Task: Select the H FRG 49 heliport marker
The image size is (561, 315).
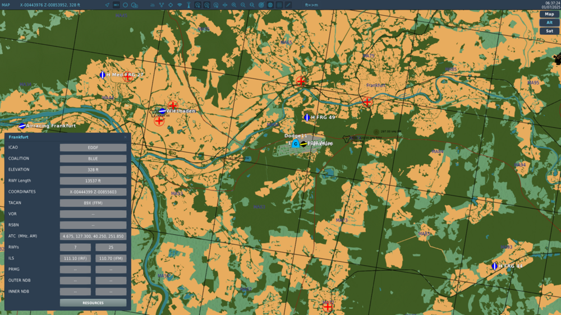Action: (307, 117)
